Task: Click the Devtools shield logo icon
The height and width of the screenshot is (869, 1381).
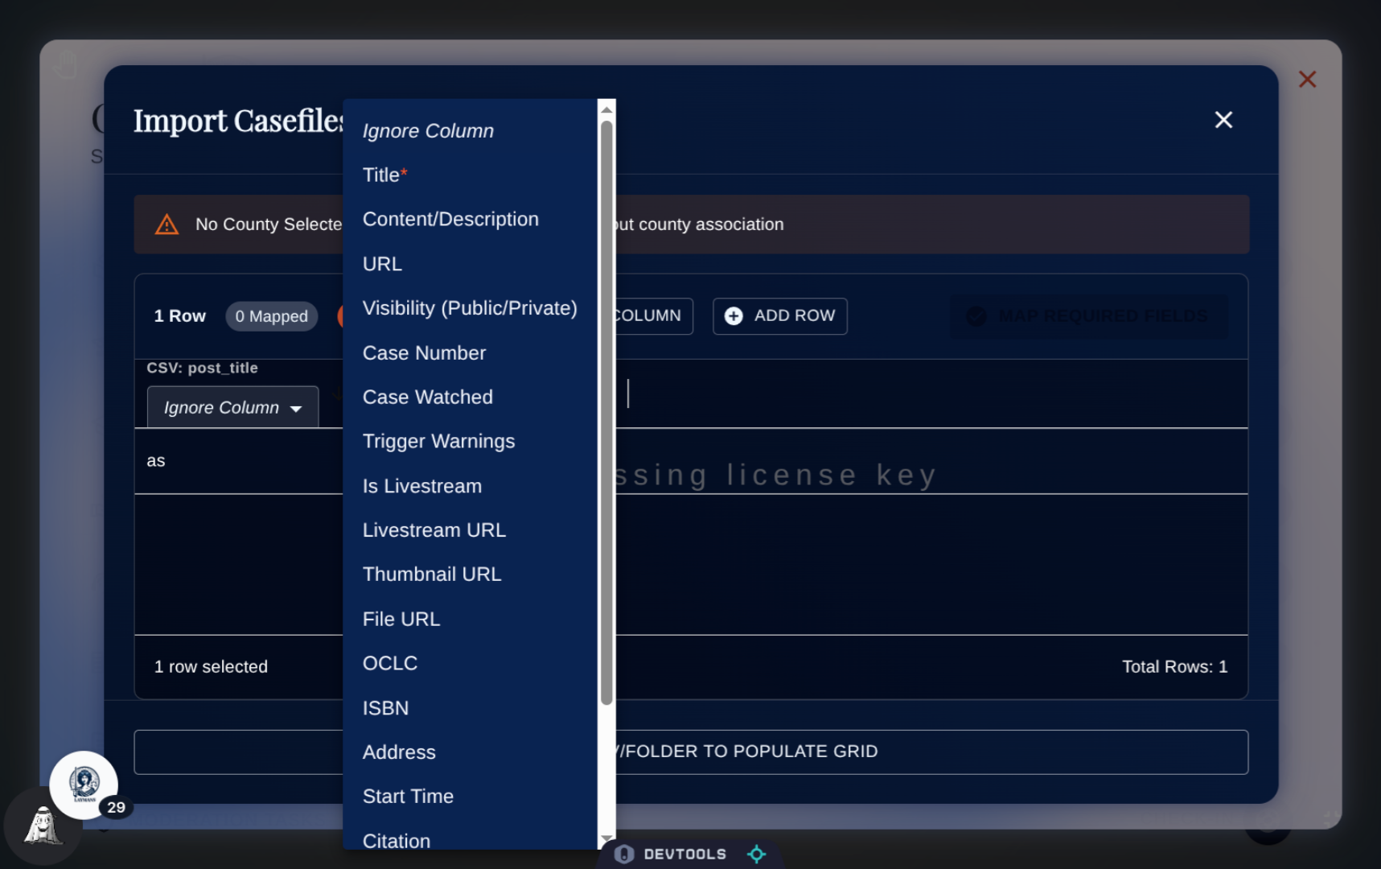Action: 624,854
